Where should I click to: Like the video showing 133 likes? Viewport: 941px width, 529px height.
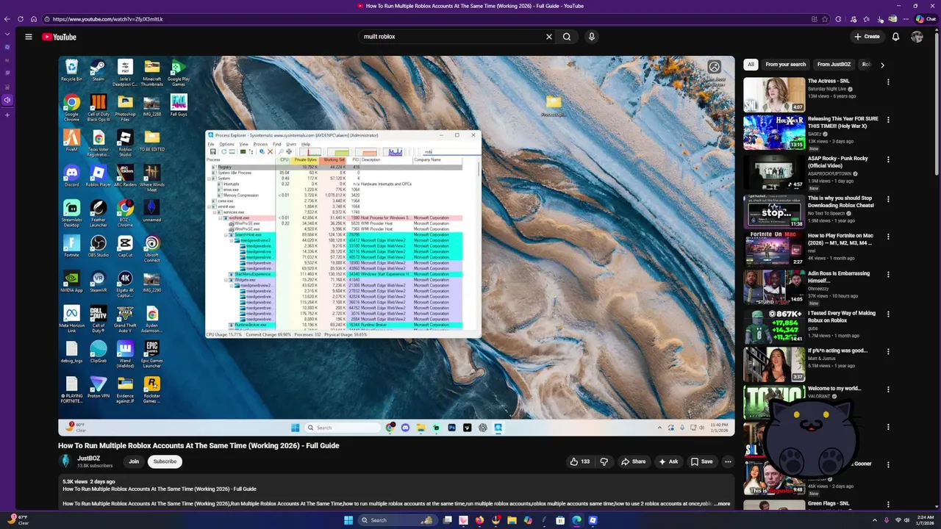pyautogui.click(x=579, y=461)
